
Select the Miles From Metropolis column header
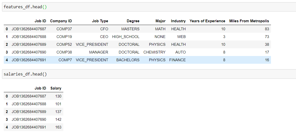249,21
